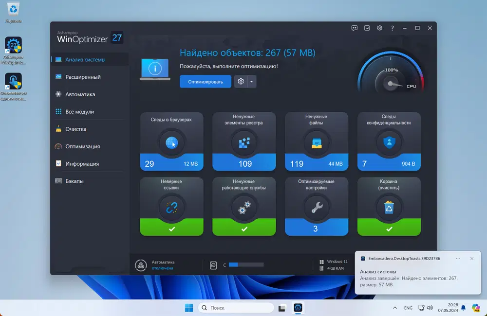The height and width of the screenshot is (316, 487).
Task: Click the Copilot icon at the taskbar corner
Action: point(476,308)
